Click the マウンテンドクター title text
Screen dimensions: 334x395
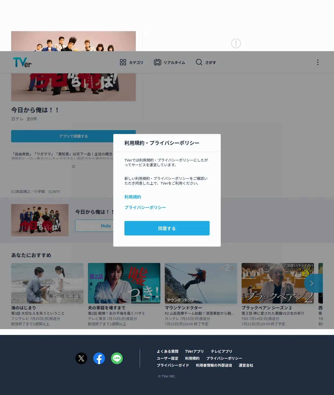click(183, 308)
